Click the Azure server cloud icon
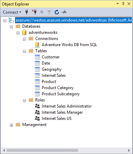This screenshot has height=154, width=133. (11, 20)
